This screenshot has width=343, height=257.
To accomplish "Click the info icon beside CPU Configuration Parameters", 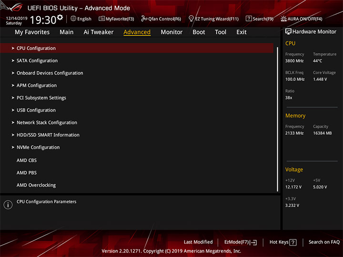I will pyautogui.click(x=8, y=205).
